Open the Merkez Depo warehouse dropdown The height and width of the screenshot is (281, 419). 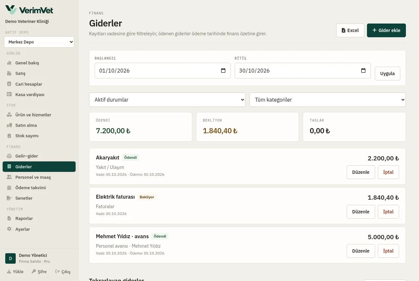(x=39, y=42)
